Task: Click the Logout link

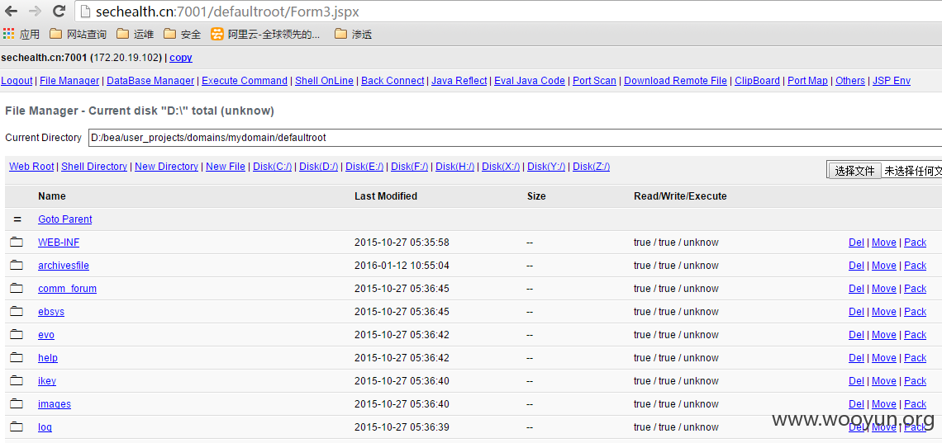Action: [x=17, y=80]
